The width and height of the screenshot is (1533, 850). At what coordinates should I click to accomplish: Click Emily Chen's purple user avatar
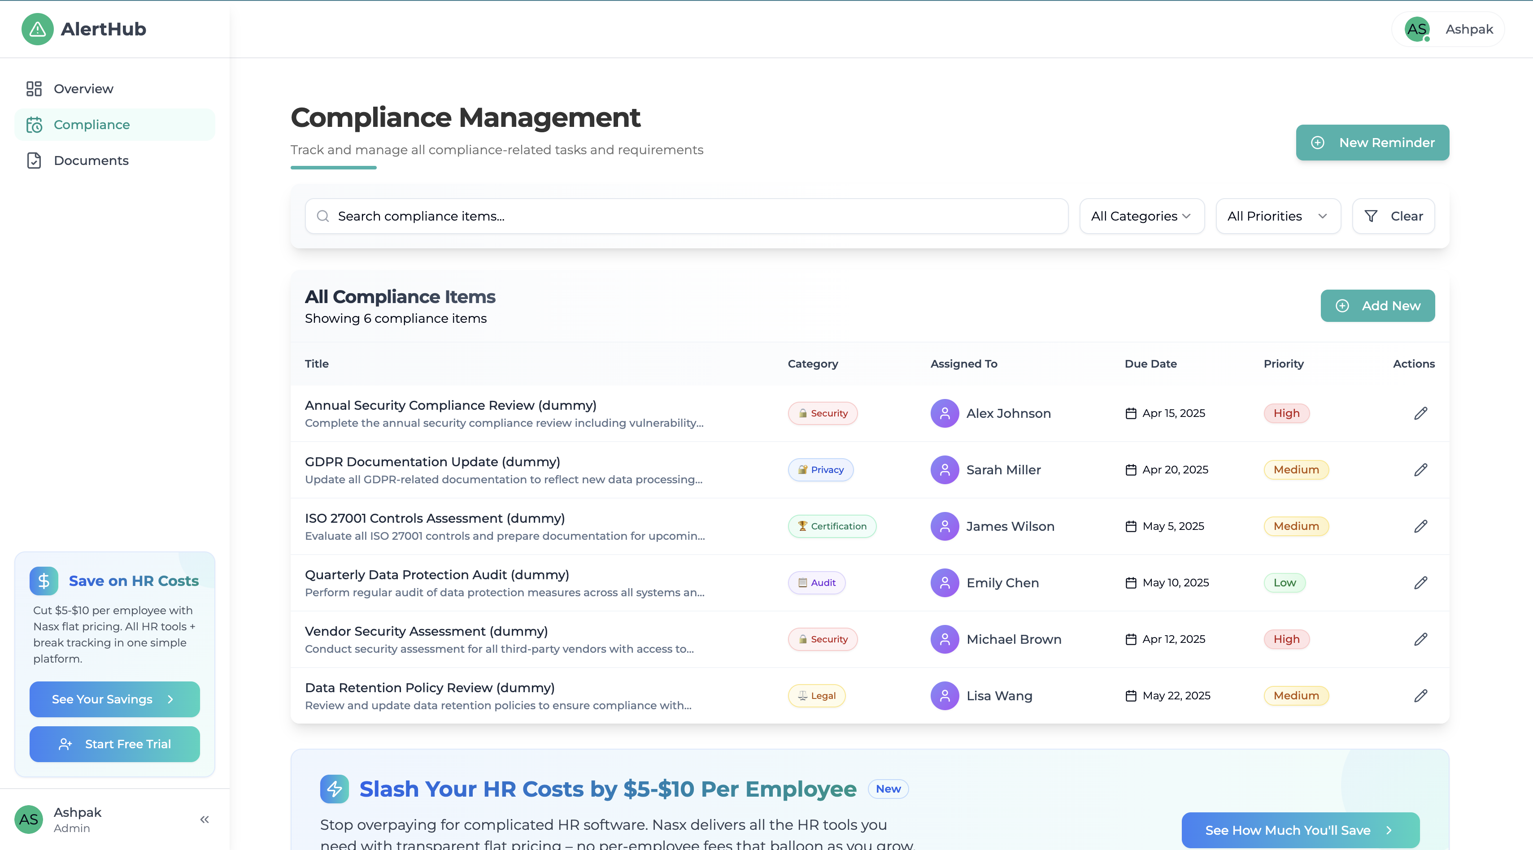click(945, 583)
